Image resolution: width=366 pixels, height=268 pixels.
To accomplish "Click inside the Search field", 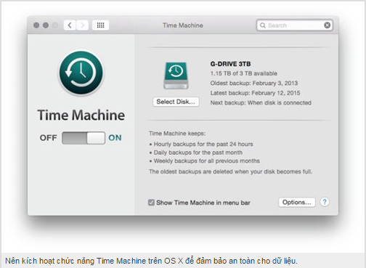I will click(x=294, y=25).
